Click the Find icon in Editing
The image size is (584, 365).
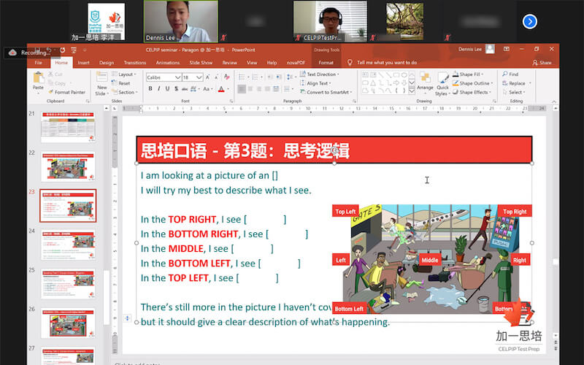click(x=510, y=74)
